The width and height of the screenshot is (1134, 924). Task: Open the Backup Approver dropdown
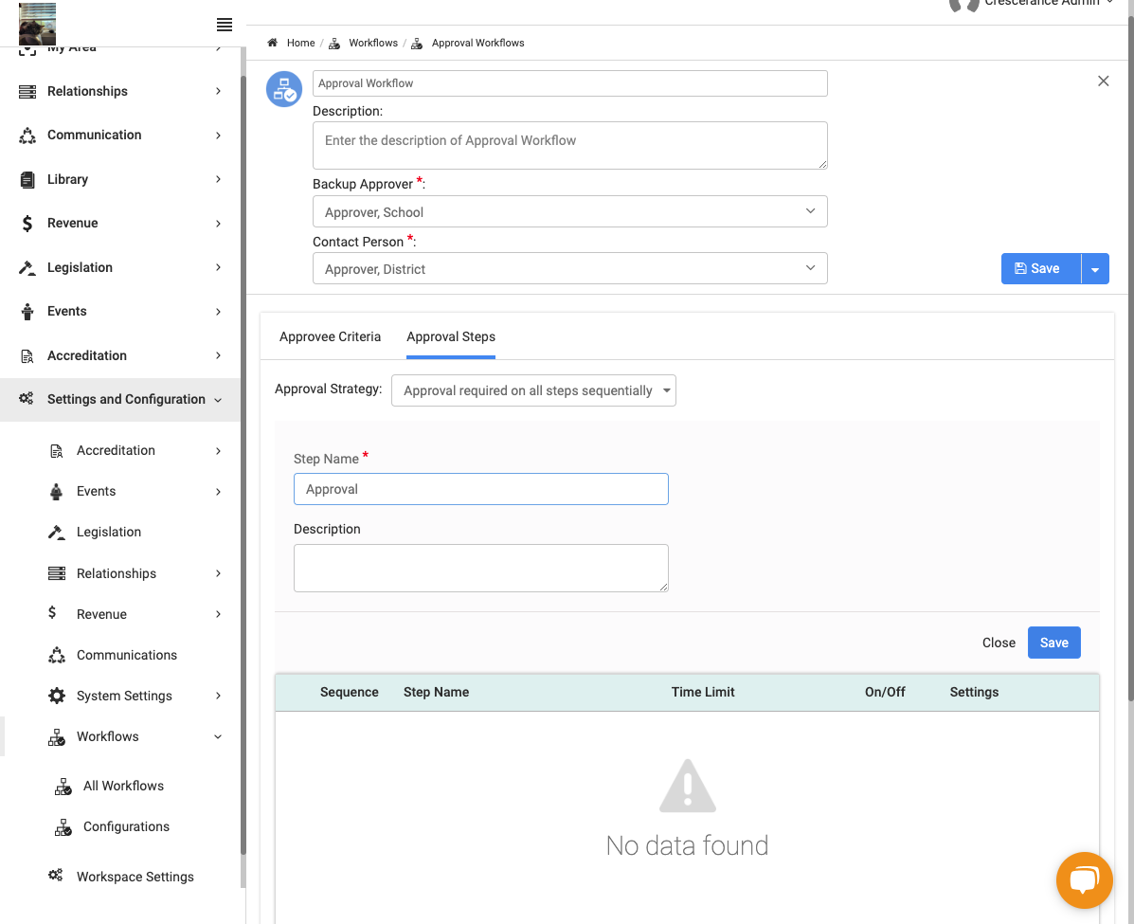(x=570, y=211)
